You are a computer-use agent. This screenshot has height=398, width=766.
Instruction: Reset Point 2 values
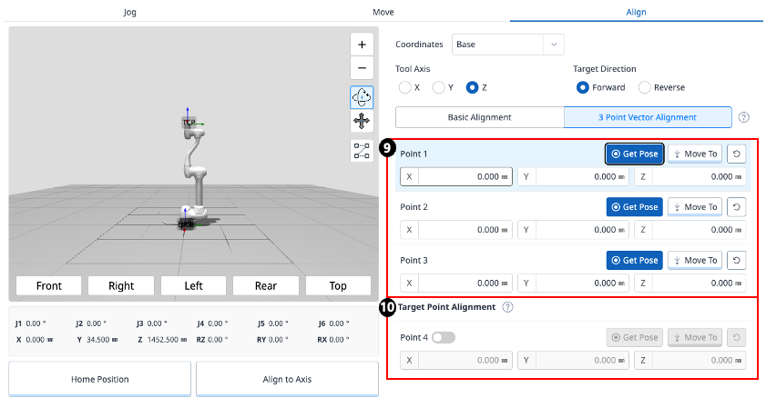[x=737, y=207]
